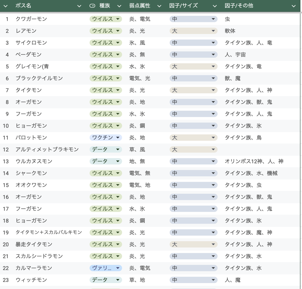Select the cell レアモン
The width and height of the screenshot is (302, 289).
tap(26, 31)
